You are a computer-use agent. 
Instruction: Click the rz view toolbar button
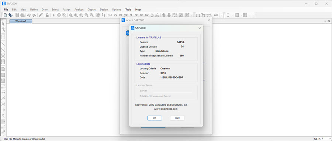136,15
